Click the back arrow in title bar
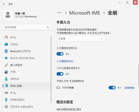Screen dimensions: 139x112 pyautogui.click(x=4, y=4)
